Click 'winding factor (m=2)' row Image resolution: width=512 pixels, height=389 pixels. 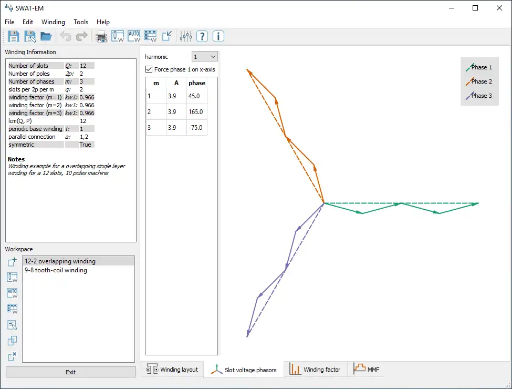51,105
